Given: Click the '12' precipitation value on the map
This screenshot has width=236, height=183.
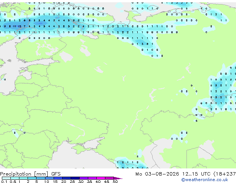Looking at the screenshot, I should point(20,26).
